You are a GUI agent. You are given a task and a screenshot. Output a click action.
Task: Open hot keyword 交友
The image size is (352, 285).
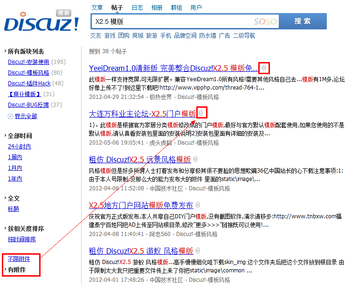point(96,35)
